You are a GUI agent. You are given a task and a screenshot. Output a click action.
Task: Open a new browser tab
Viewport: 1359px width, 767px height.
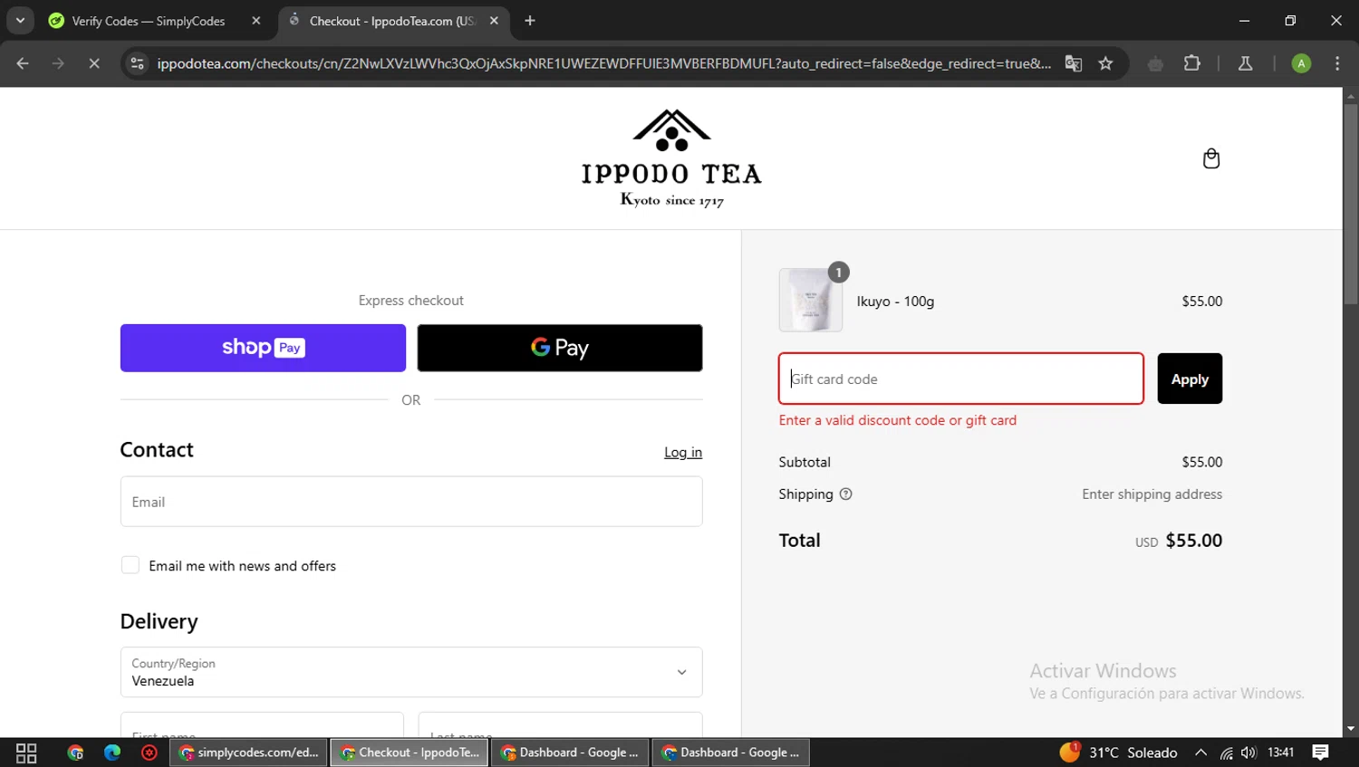click(530, 21)
